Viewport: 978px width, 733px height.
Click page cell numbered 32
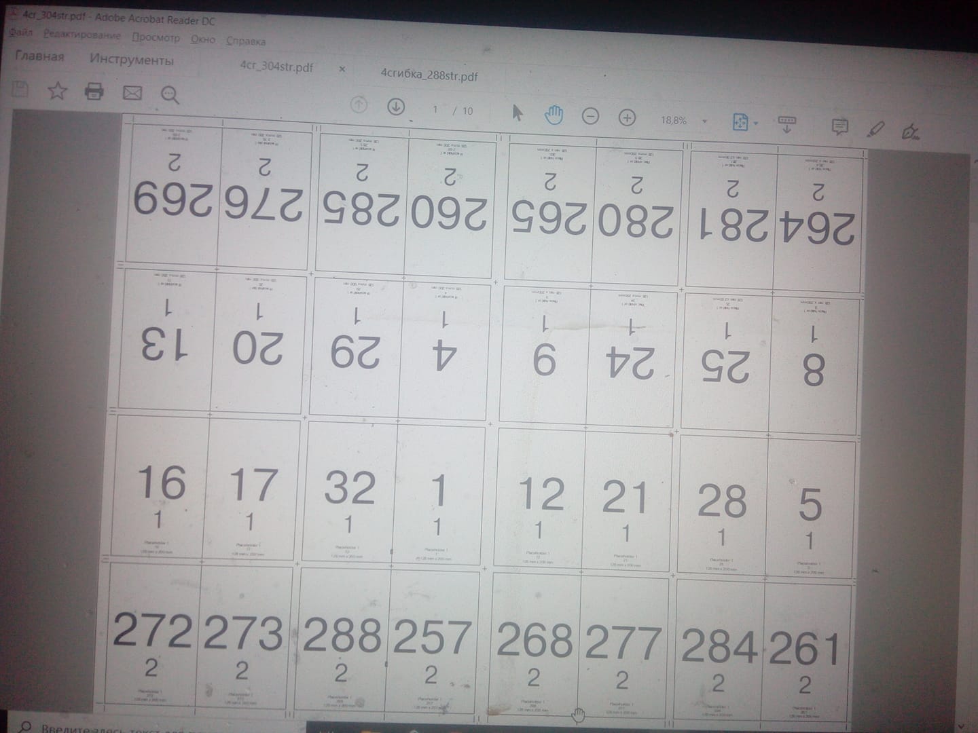click(x=350, y=491)
